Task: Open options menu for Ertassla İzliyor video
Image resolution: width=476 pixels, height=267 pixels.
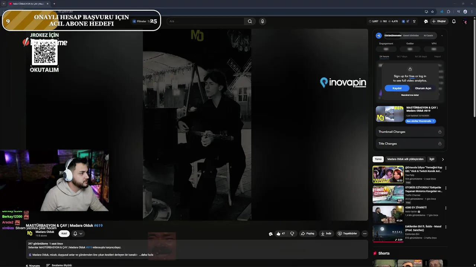Action: [x=446, y=168]
